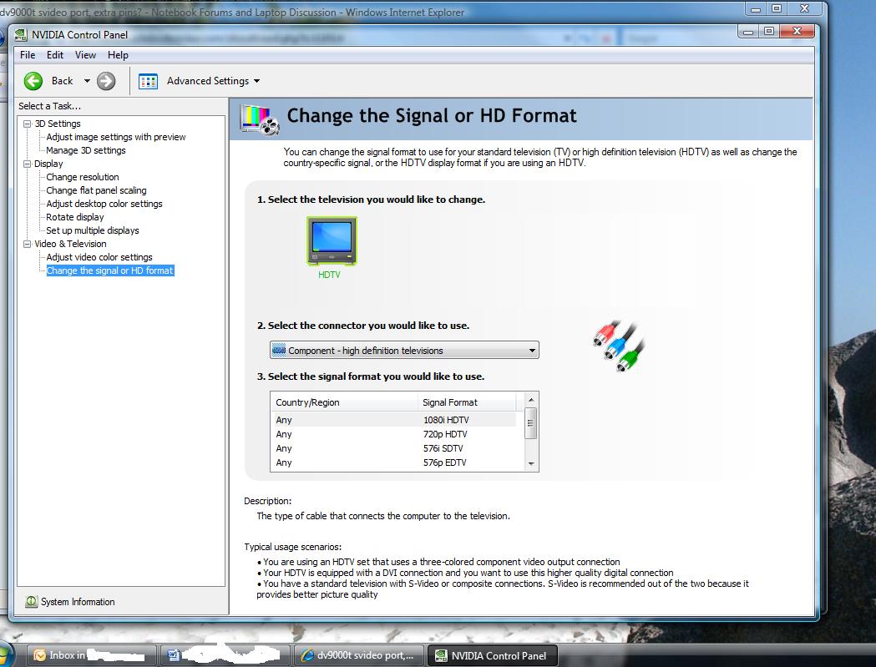Close the Internet Explorer window
The image size is (876, 667).
click(804, 8)
